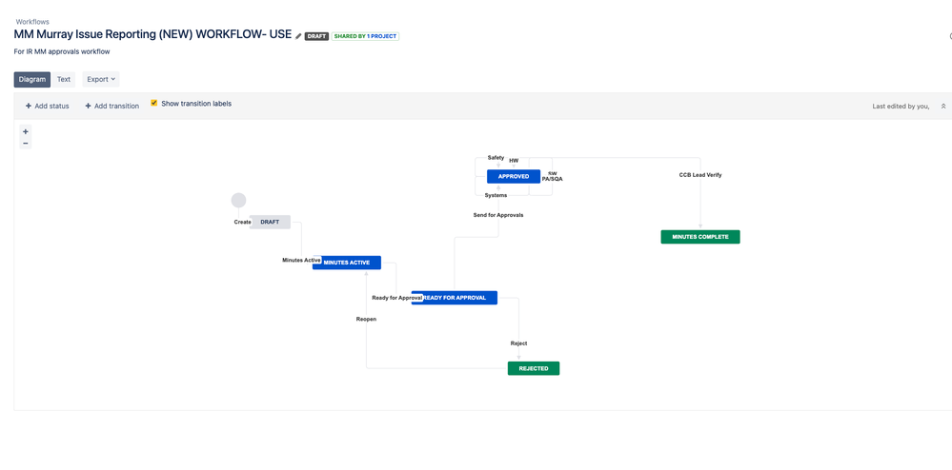
Task: Click the Reject transition label
Action: point(518,343)
